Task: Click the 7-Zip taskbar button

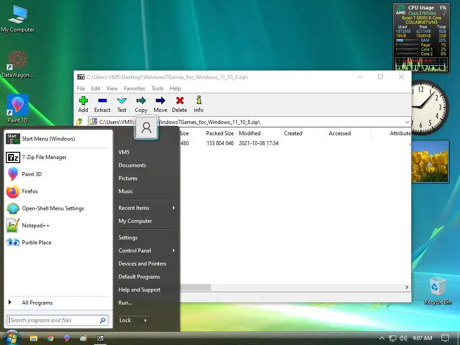Action: (100, 338)
